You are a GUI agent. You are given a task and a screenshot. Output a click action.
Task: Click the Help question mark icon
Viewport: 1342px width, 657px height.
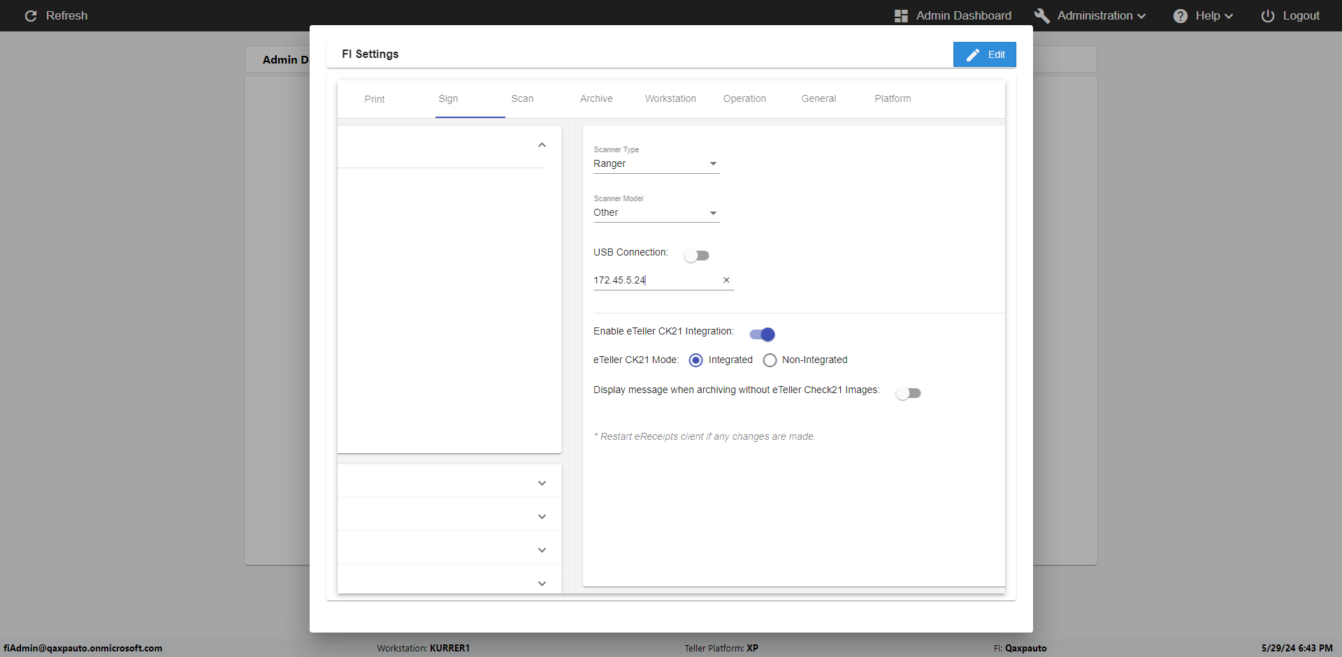click(1180, 15)
